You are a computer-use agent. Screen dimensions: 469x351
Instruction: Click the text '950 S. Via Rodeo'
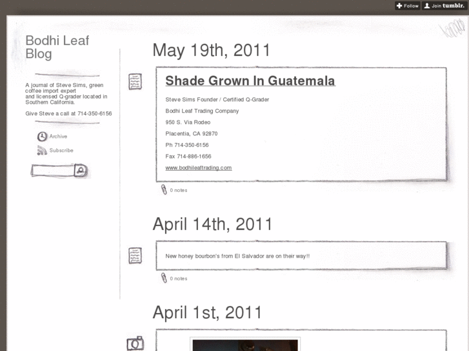(188, 122)
